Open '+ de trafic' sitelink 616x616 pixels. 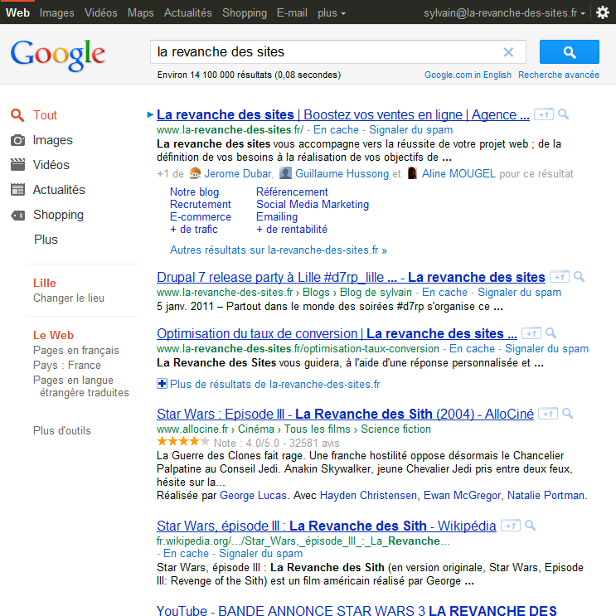pyautogui.click(x=194, y=230)
